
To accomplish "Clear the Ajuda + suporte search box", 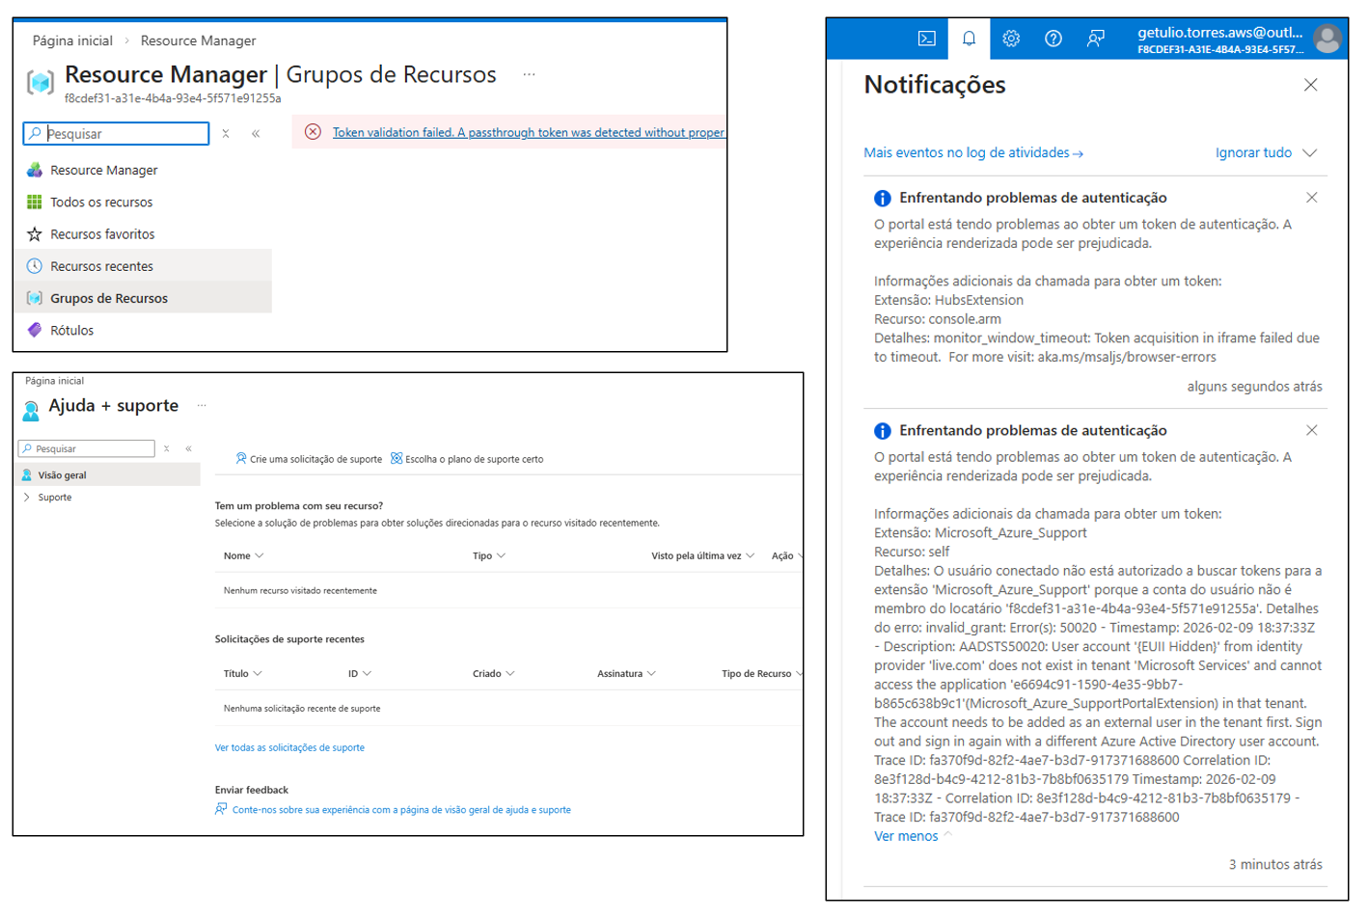I will [167, 448].
